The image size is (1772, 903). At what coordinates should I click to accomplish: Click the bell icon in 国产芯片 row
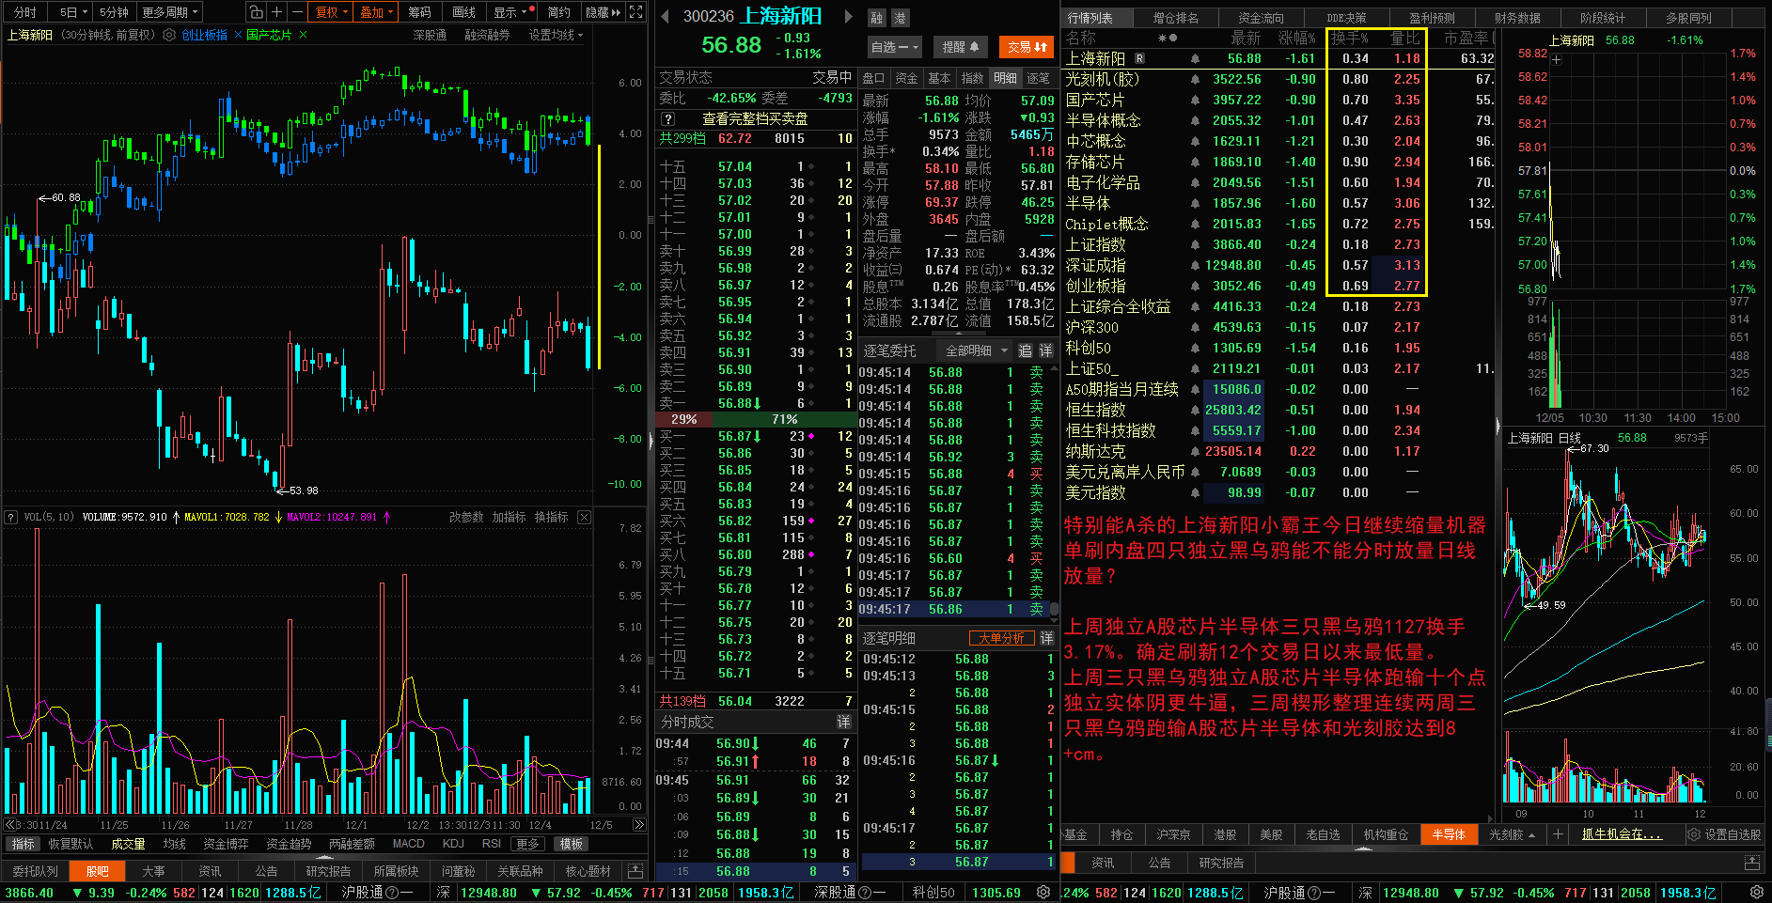point(1195,101)
